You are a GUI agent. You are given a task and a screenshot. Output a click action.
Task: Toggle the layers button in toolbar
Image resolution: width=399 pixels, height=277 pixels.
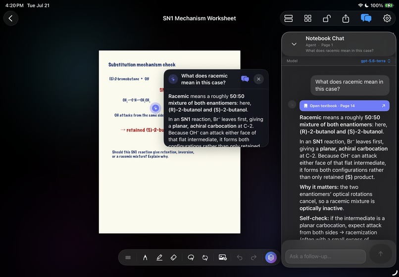pyautogui.click(x=271, y=258)
